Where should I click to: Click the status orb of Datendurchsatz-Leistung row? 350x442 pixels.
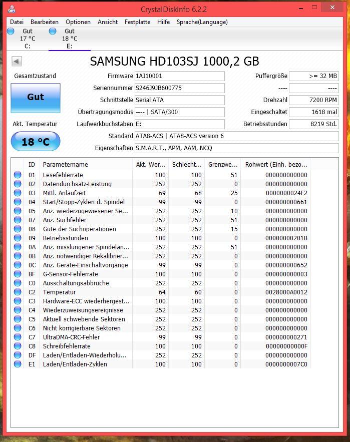tap(18, 184)
